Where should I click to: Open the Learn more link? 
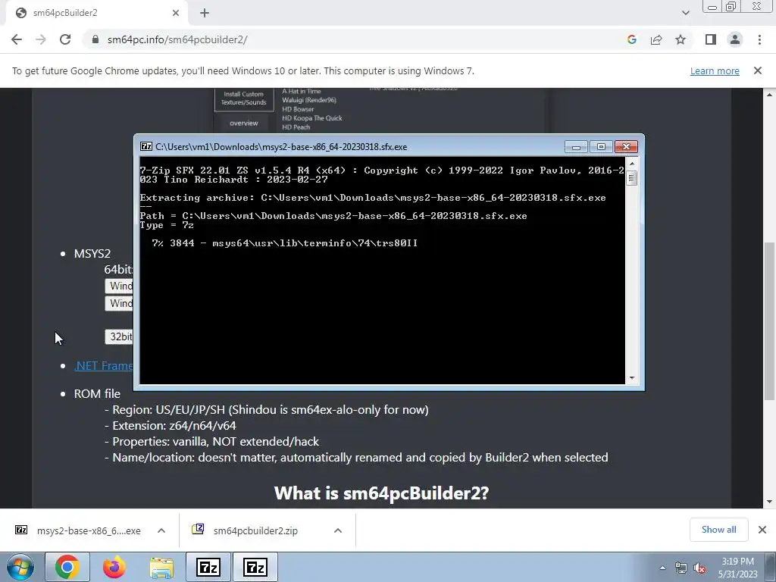(x=715, y=70)
